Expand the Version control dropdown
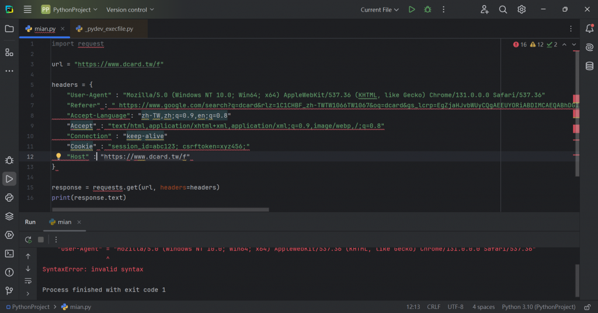This screenshot has width=598, height=313. [x=130, y=9]
